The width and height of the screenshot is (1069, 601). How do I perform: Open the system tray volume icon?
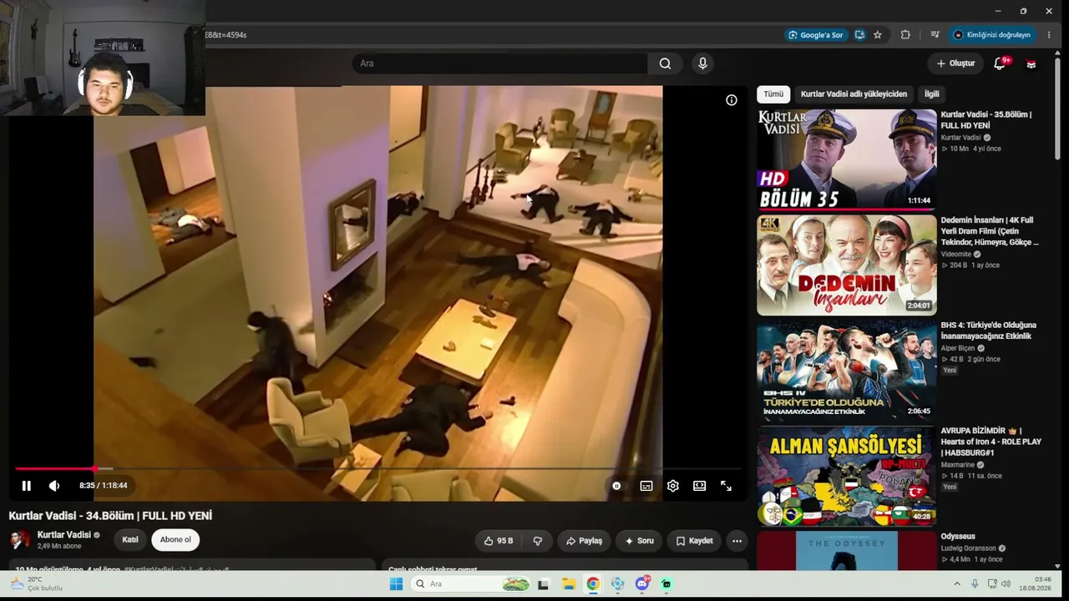(x=1006, y=583)
